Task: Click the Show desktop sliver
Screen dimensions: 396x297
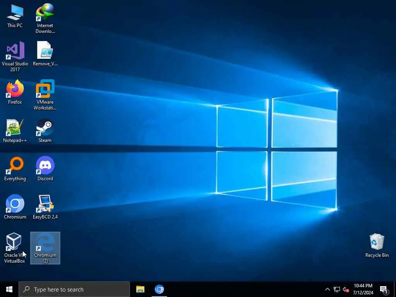Action: (x=395, y=289)
